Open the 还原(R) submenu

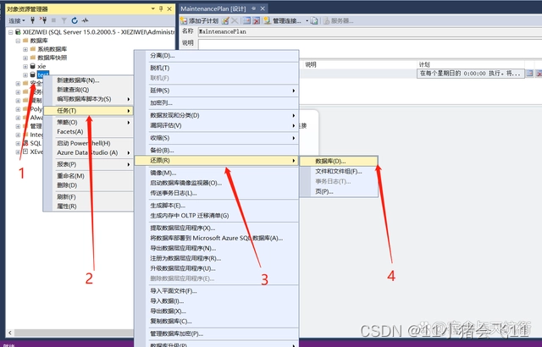coord(217,161)
